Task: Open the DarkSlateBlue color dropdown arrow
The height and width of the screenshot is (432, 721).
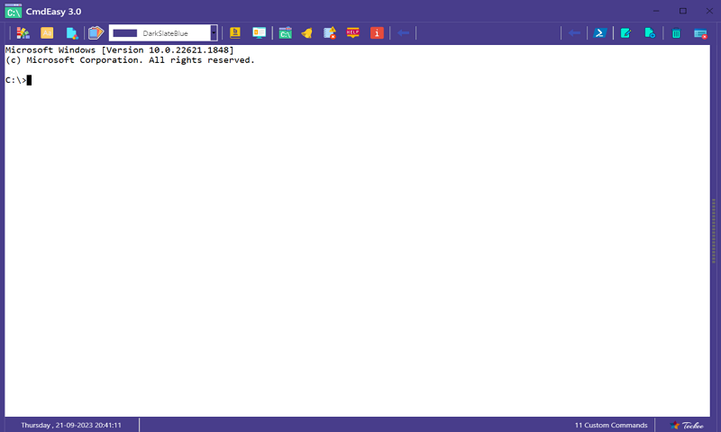Action: tap(214, 33)
